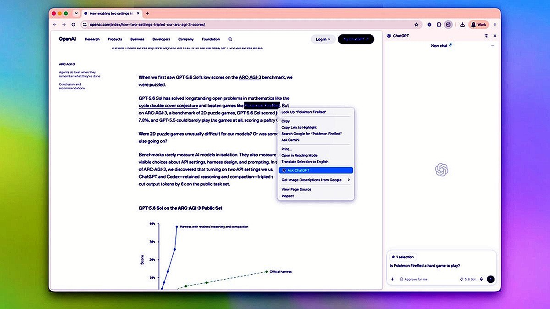Image resolution: width=550 pixels, height=309 pixels.
Task: Click the search magnifier on OpenAI nav
Action: (x=230, y=39)
